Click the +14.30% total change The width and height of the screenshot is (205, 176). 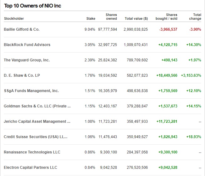(x=194, y=45)
